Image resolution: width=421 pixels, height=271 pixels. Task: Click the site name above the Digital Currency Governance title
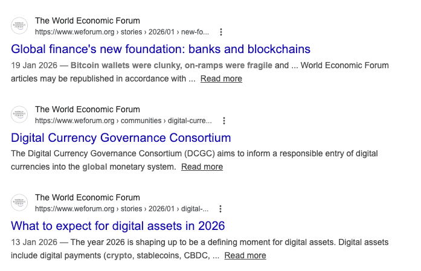click(x=87, y=110)
